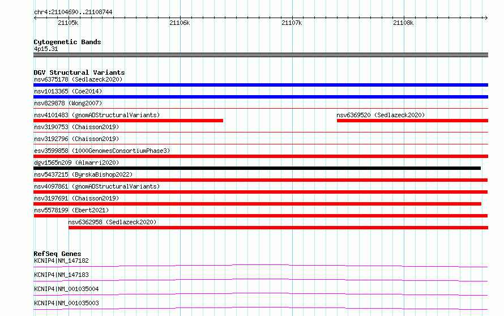Select the red nsv4097861 variant bar
The width and height of the screenshot is (504, 316).
coord(260,192)
